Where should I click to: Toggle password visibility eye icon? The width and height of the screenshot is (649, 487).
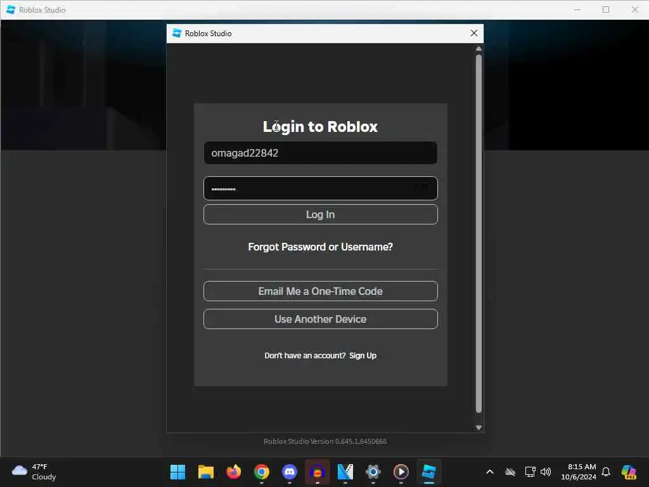(x=421, y=188)
